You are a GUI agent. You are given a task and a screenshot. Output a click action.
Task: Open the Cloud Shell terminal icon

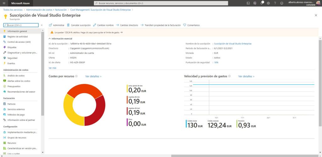(248, 3)
